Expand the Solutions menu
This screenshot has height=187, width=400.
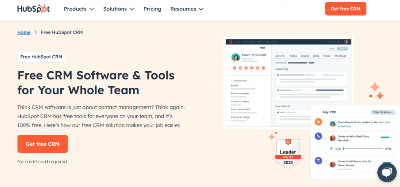click(119, 9)
